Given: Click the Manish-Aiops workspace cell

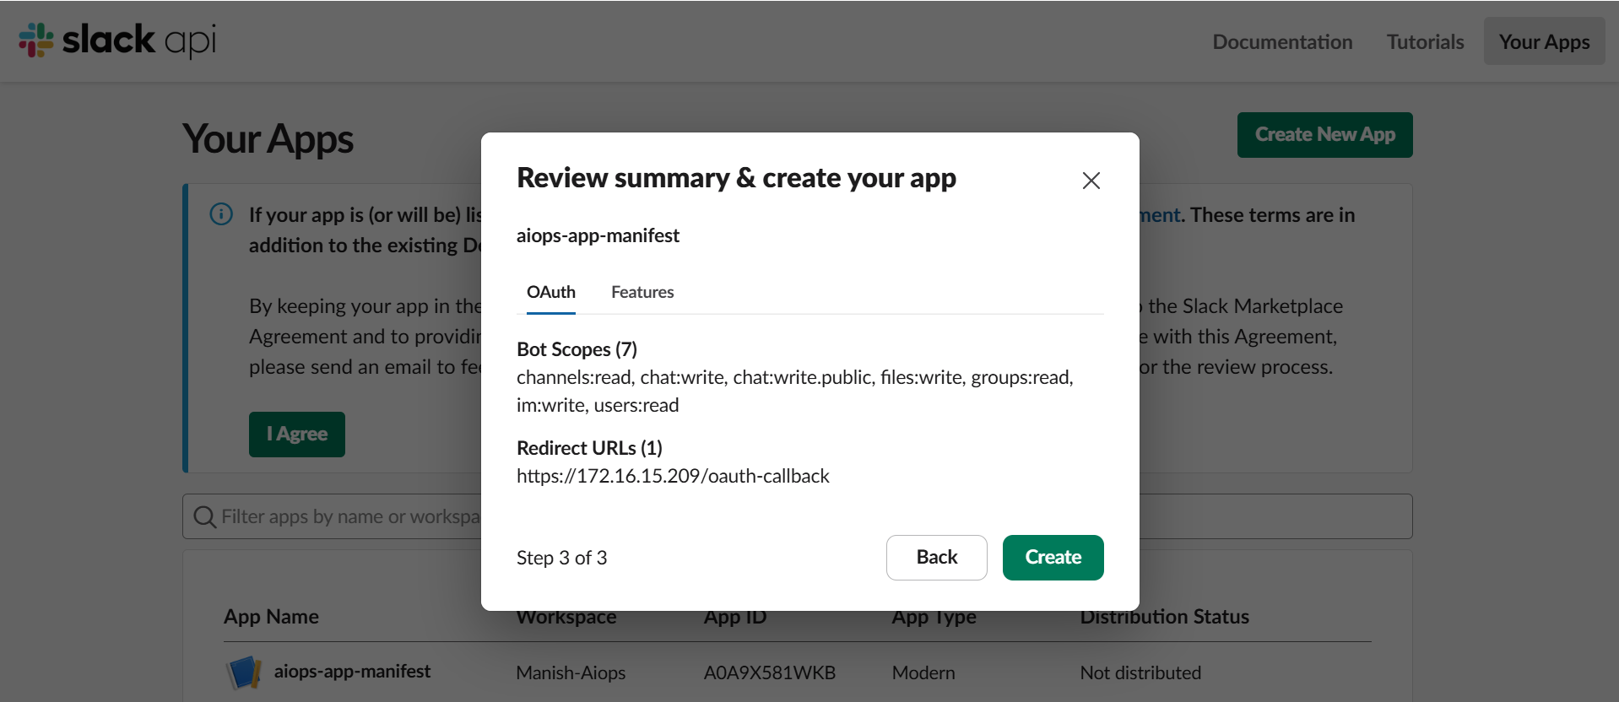Looking at the screenshot, I should (x=571, y=672).
